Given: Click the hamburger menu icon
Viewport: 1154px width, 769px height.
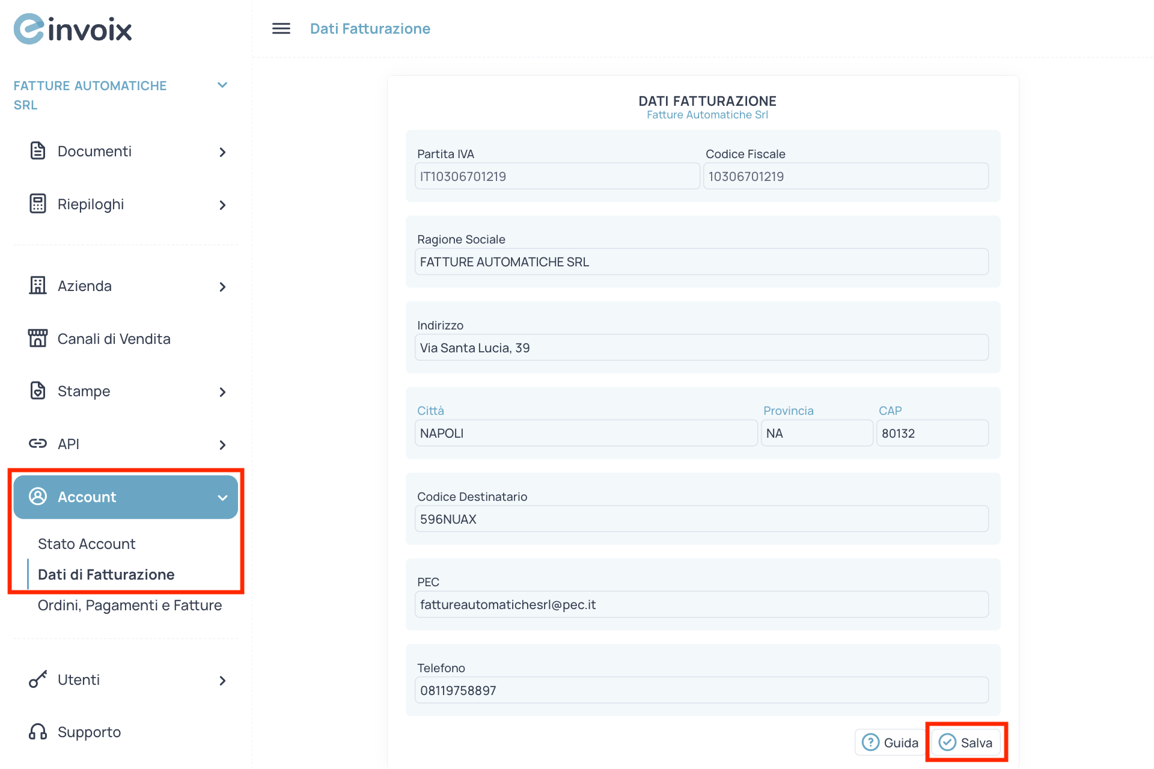Looking at the screenshot, I should point(281,28).
